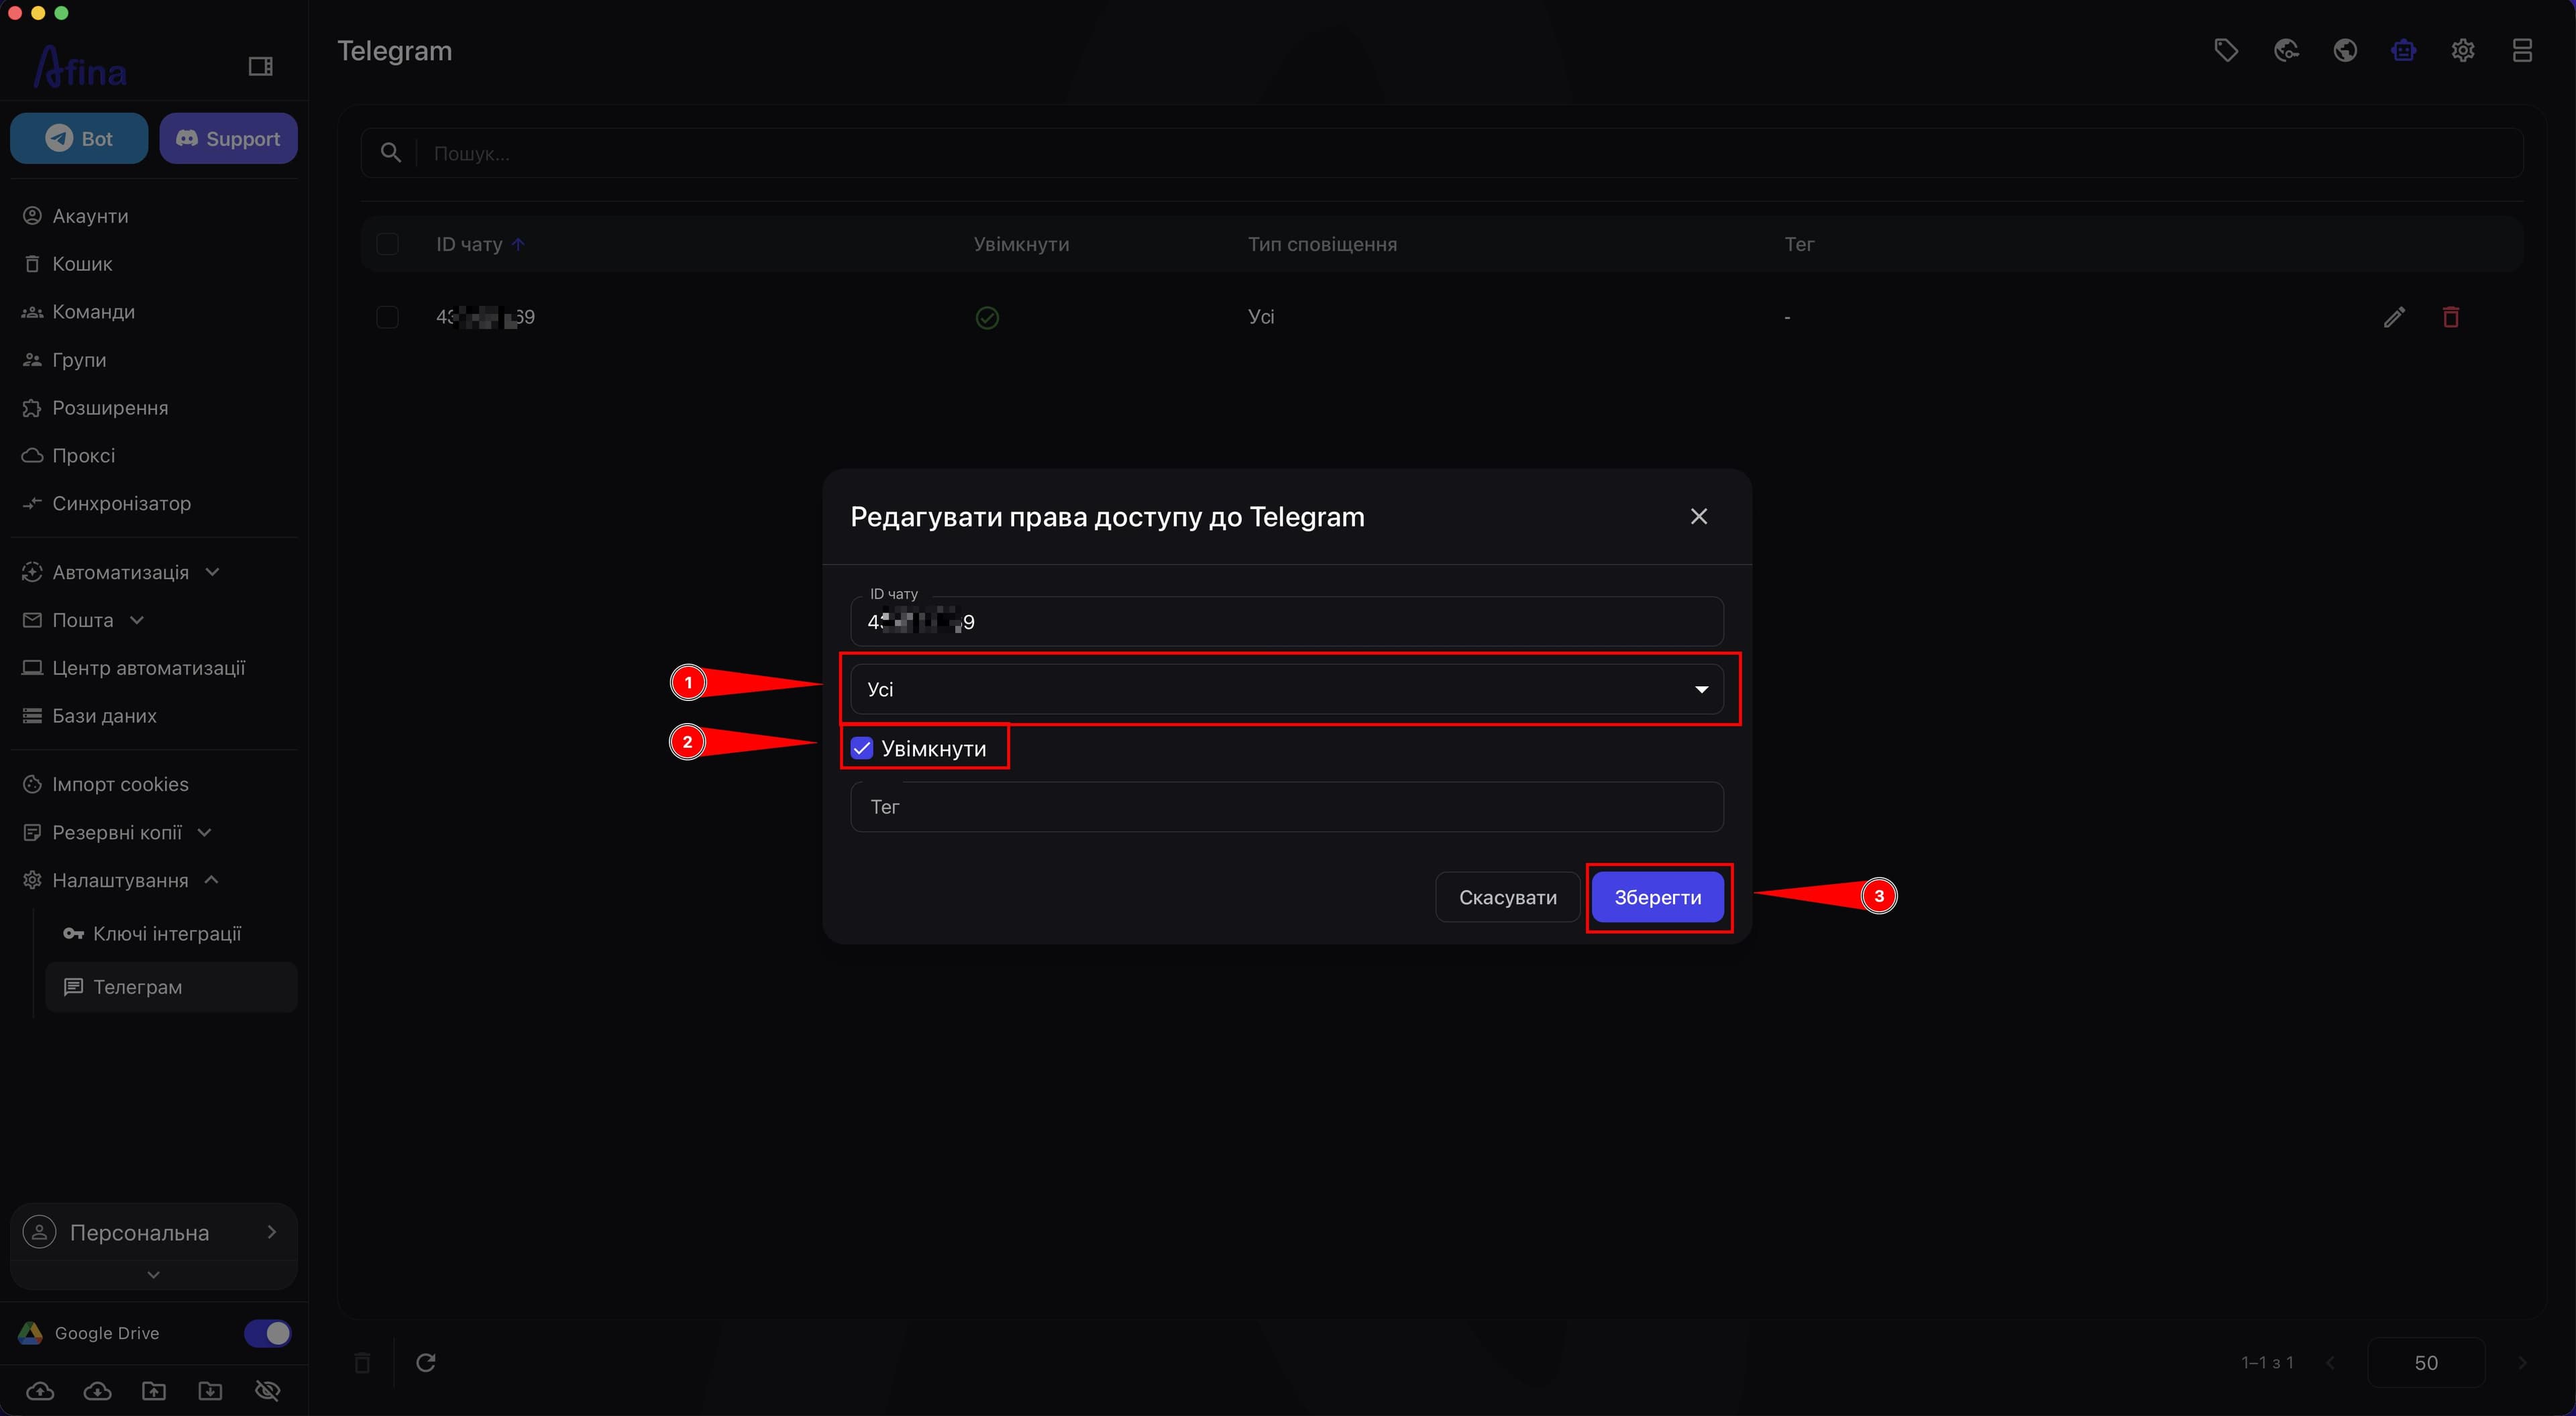Click the Тег input field
The image size is (2576, 1416).
1287,807
